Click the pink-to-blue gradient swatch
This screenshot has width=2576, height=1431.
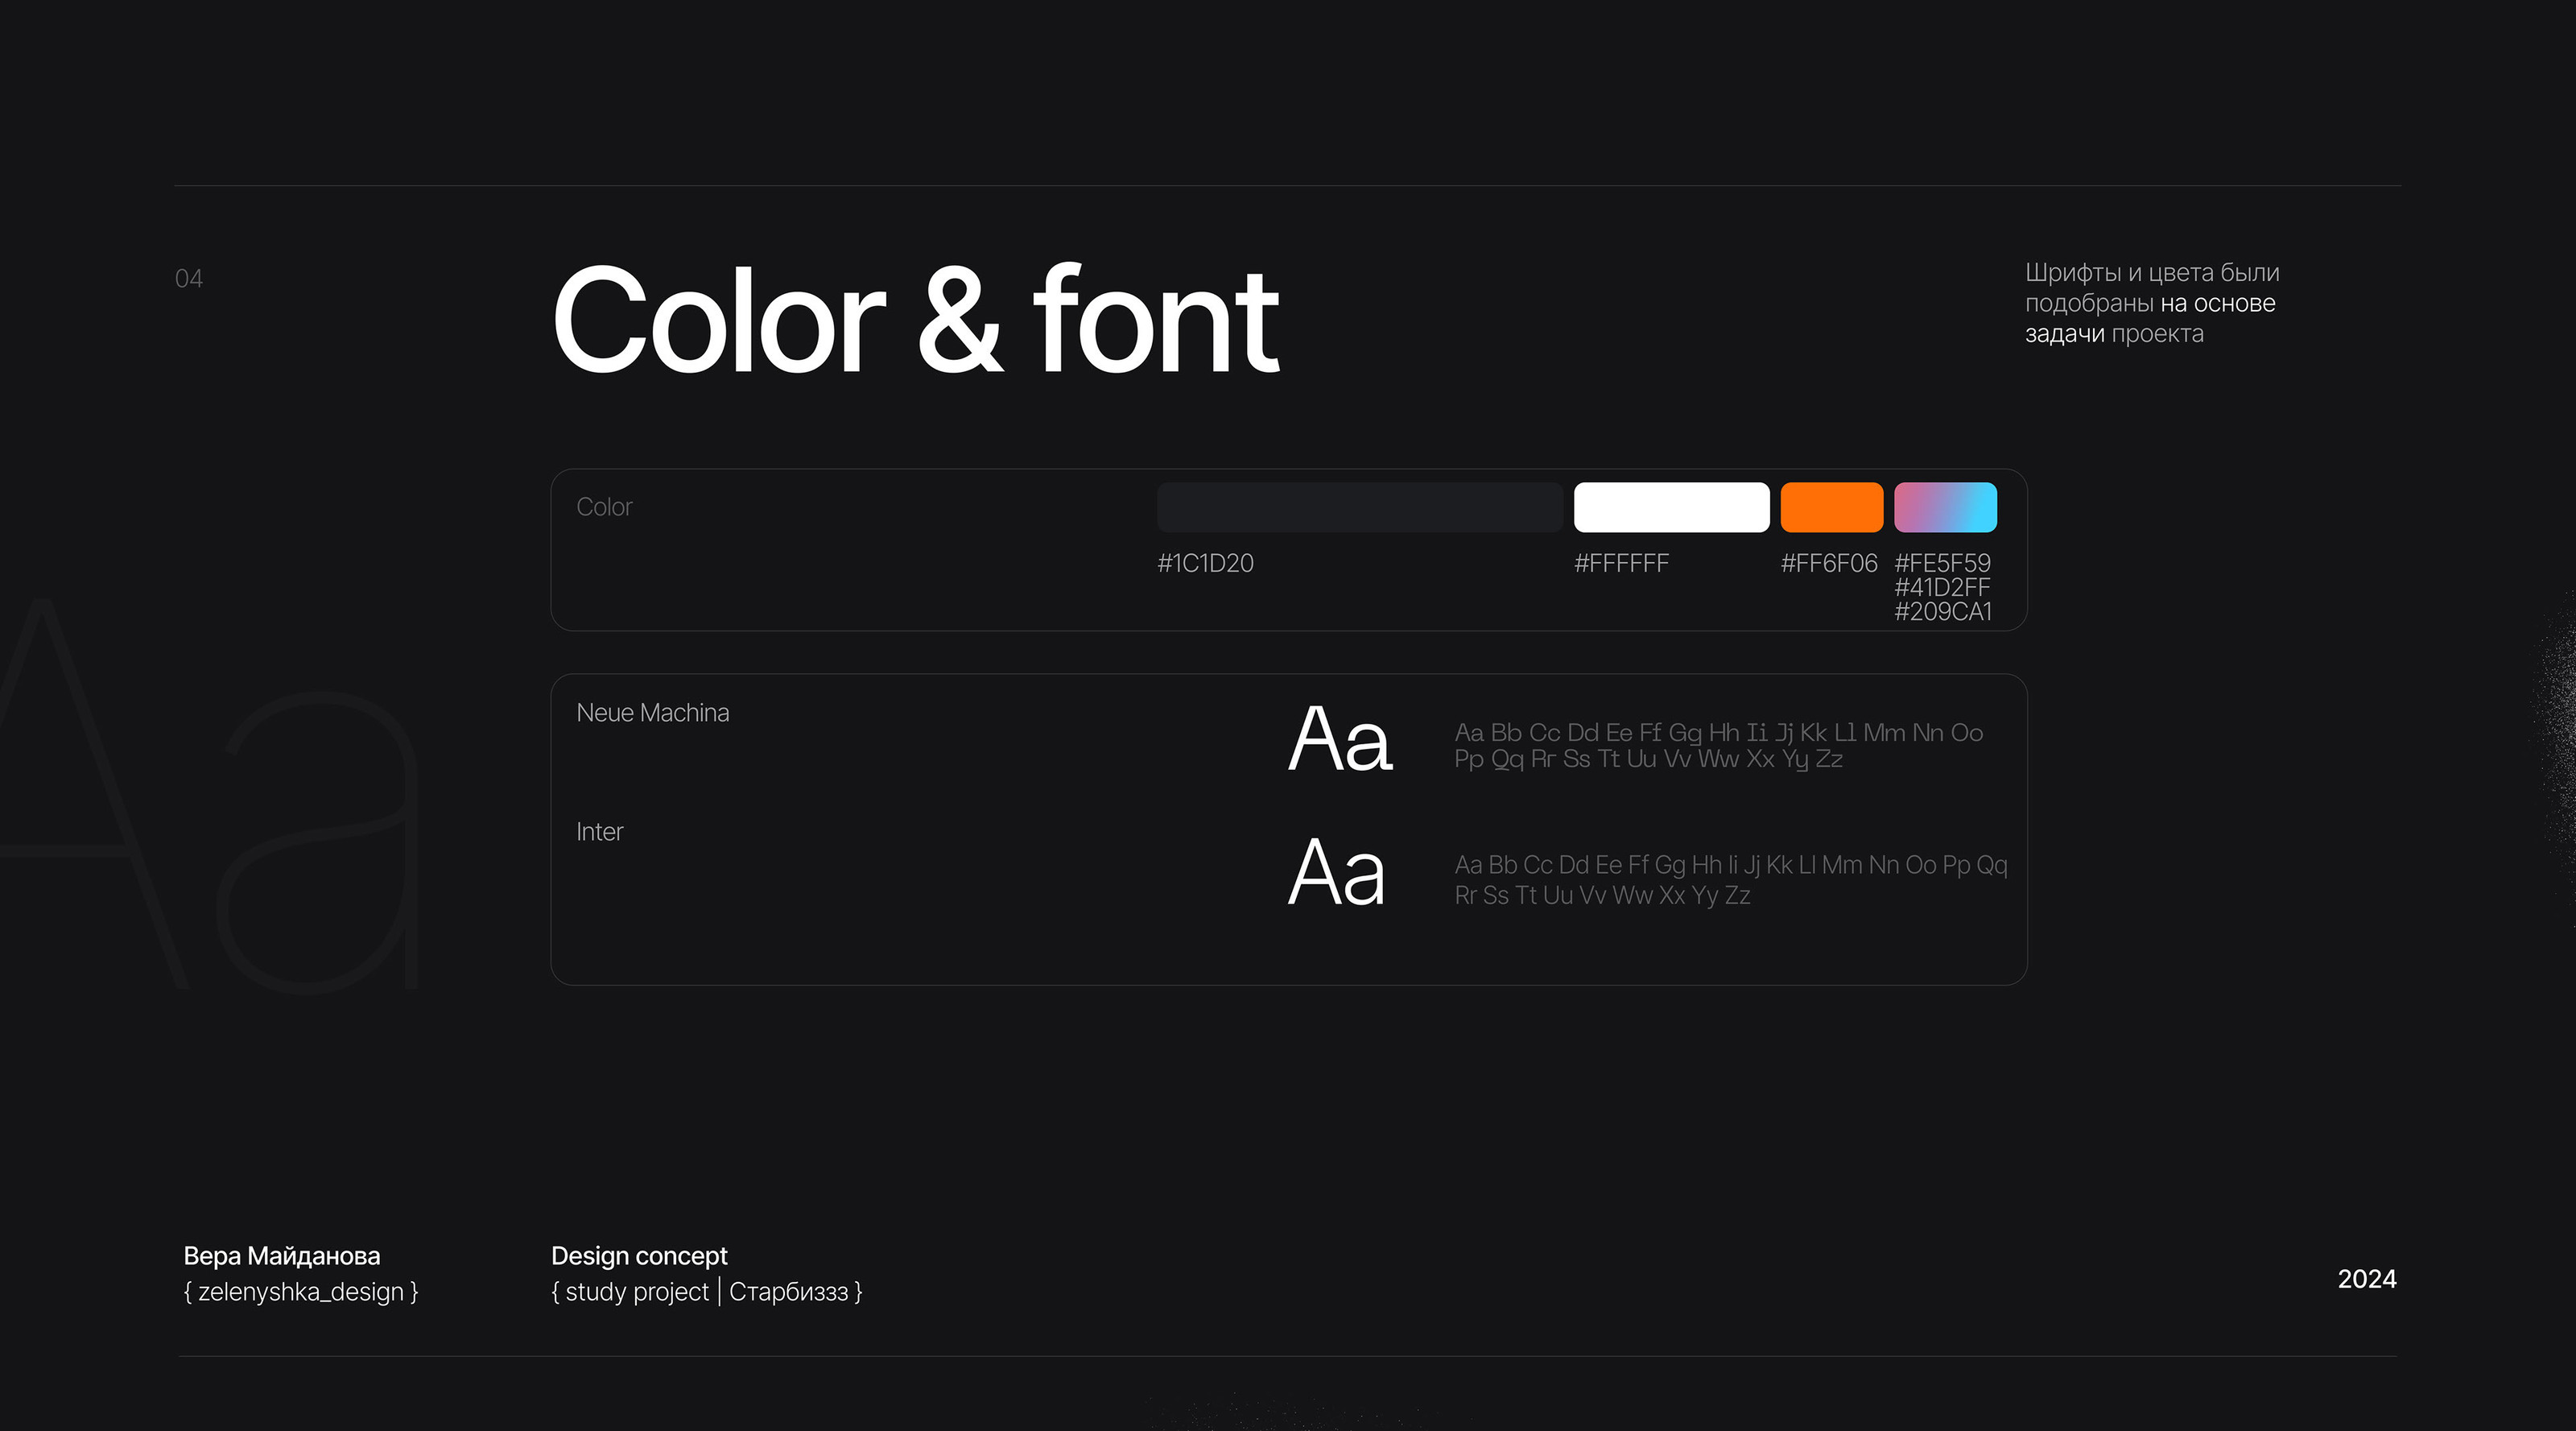tap(1945, 507)
